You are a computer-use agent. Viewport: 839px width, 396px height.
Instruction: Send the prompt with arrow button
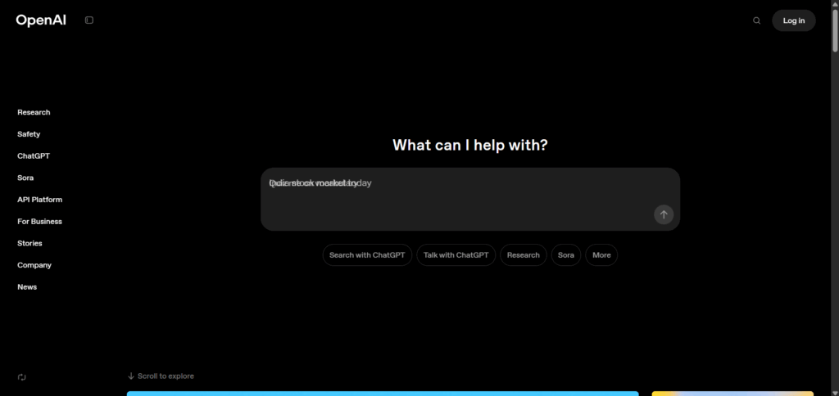[x=664, y=214]
